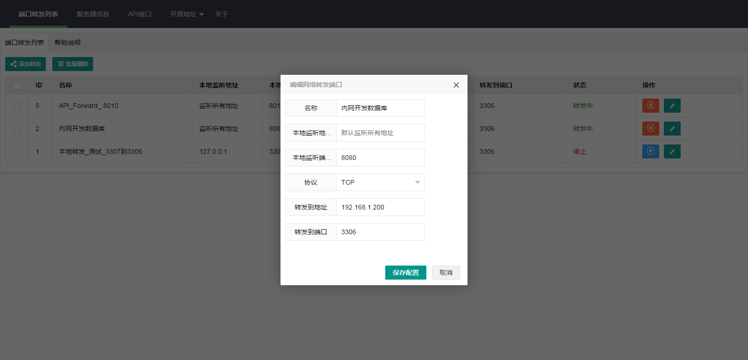Edit the 本地转发_测试_3307到3306 entry
Viewport: 748px width, 360px height.
click(x=672, y=151)
